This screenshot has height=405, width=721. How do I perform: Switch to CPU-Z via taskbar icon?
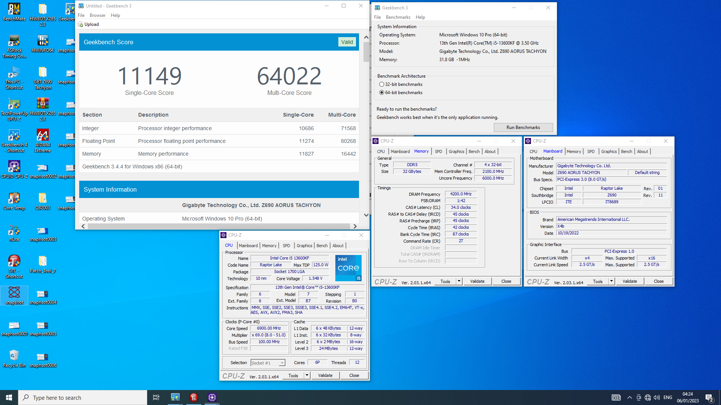coord(212,397)
